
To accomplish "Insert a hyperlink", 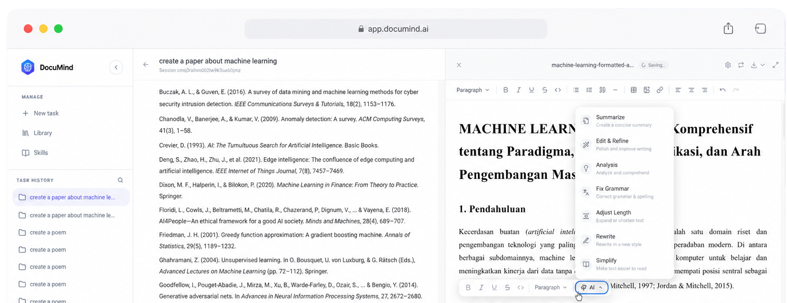I will click(x=660, y=90).
